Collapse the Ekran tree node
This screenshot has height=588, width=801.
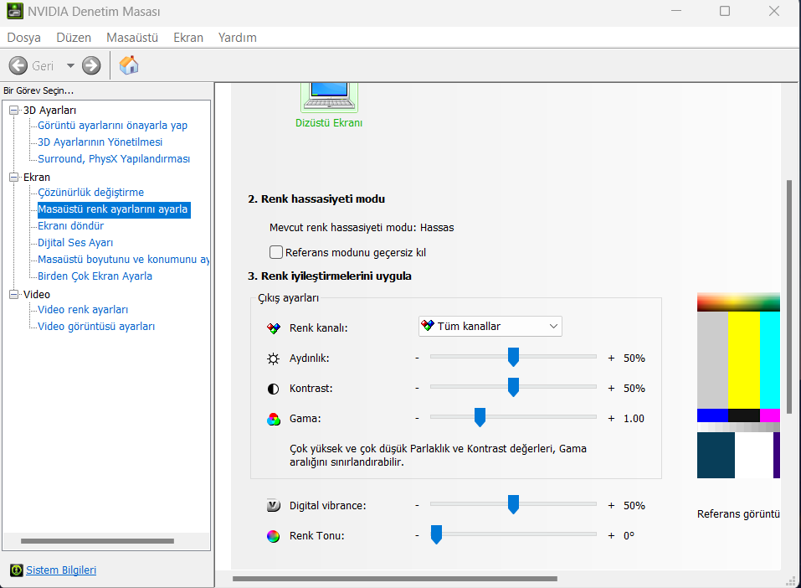[13, 177]
